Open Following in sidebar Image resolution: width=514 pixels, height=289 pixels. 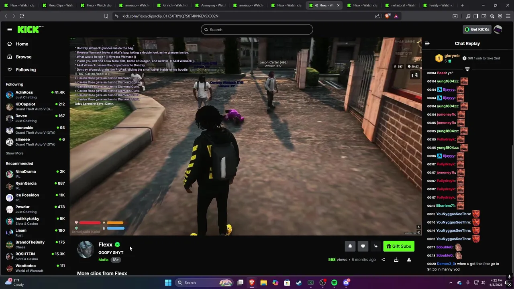pos(26,69)
